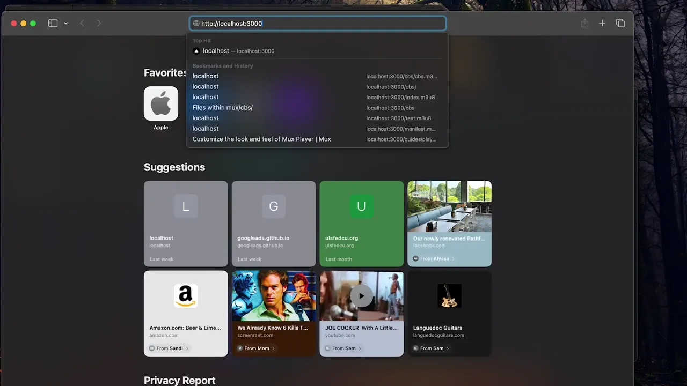Image resolution: width=687 pixels, height=386 pixels.
Task: Click the Top Hit site favicon
Action: point(196,51)
